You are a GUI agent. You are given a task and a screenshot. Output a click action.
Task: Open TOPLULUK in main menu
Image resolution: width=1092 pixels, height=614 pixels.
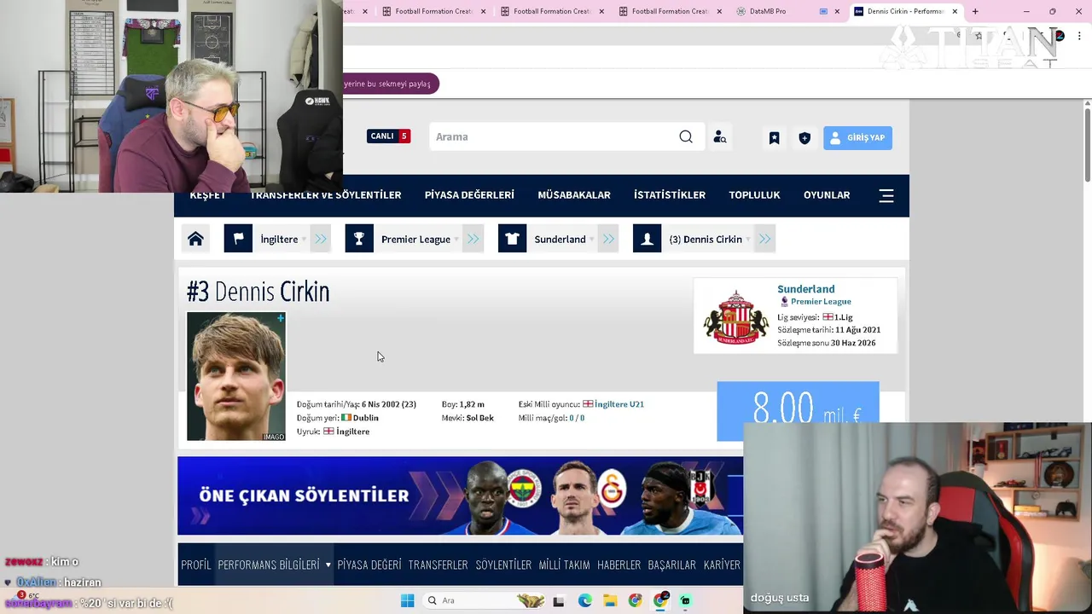754,195
